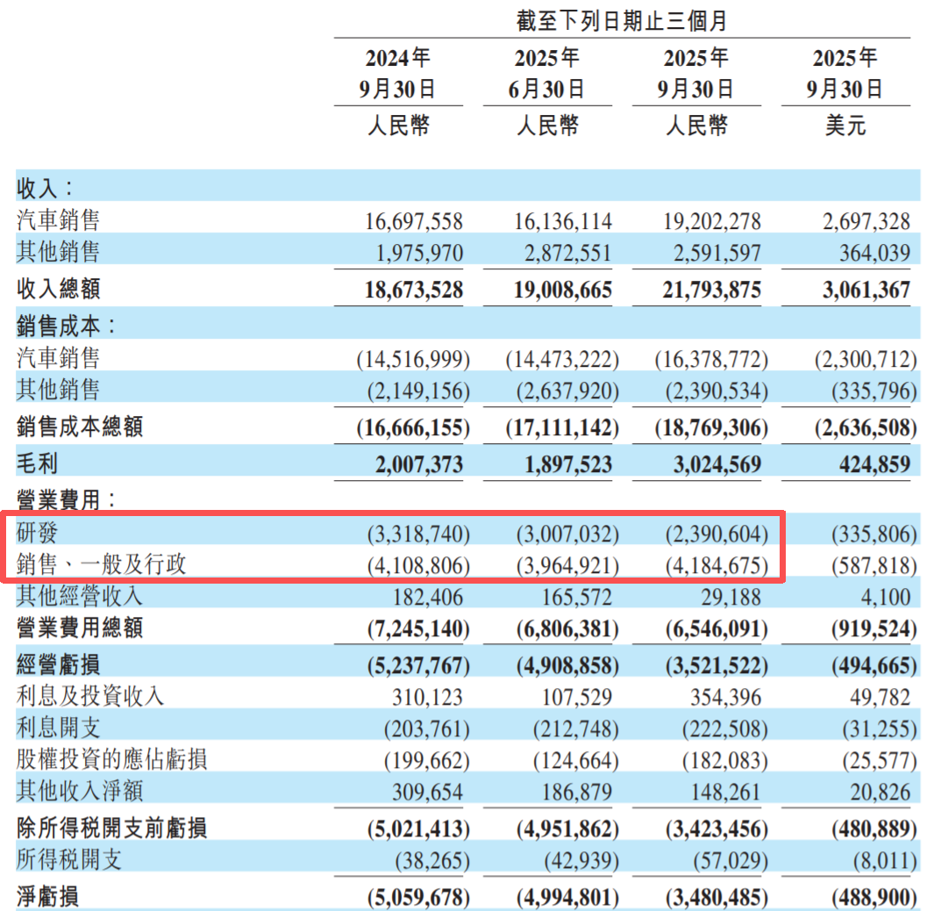Click the 股權投資的應佔虧損 row label

pos(112,759)
